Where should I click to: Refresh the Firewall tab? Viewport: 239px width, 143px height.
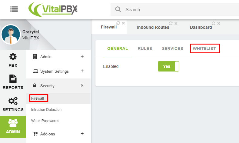(118, 23)
